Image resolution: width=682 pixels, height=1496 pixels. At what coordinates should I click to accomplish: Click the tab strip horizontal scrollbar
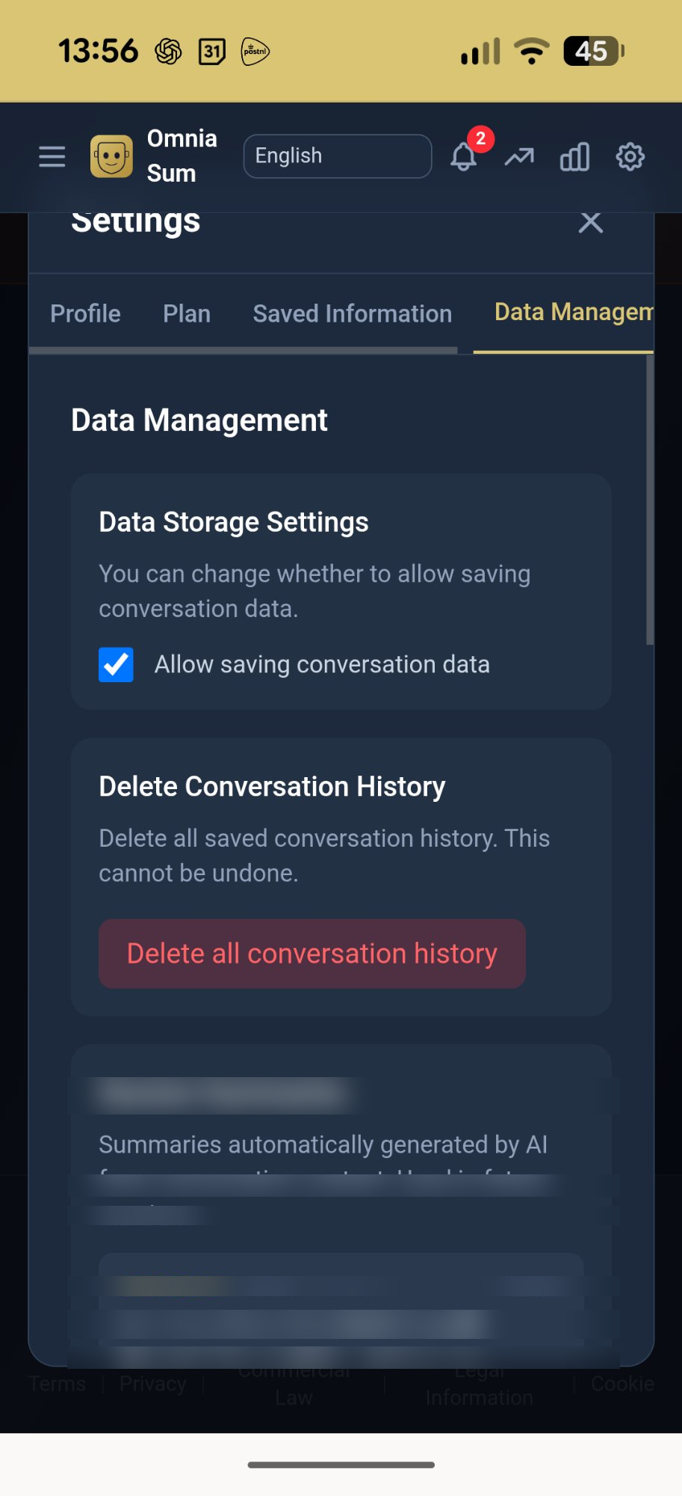click(x=243, y=350)
